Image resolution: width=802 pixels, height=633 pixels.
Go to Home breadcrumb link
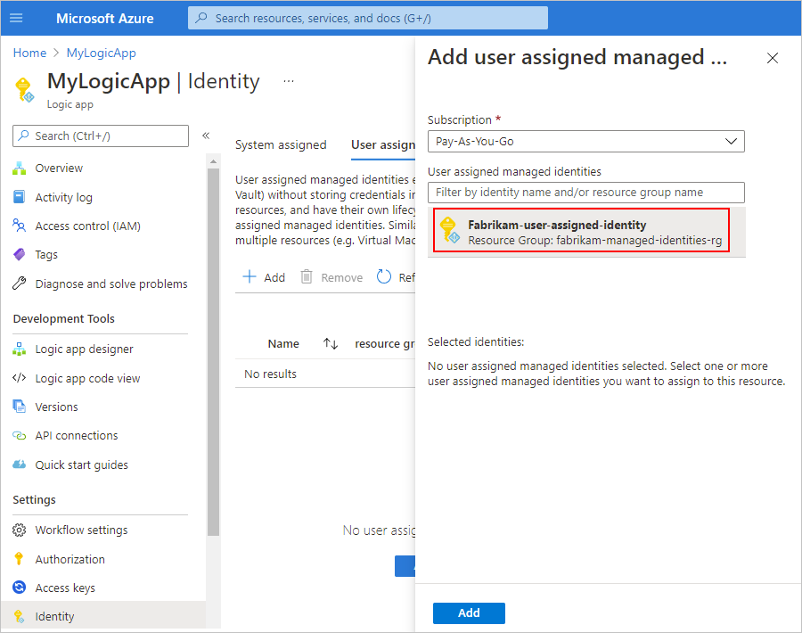pyautogui.click(x=29, y=53)
